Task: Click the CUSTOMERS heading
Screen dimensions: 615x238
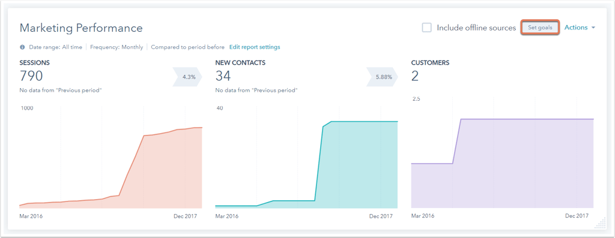Action: click(x=430, y=62)
